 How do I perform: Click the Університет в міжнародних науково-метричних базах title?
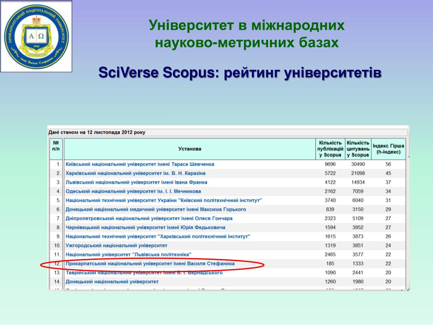[247, 34]
